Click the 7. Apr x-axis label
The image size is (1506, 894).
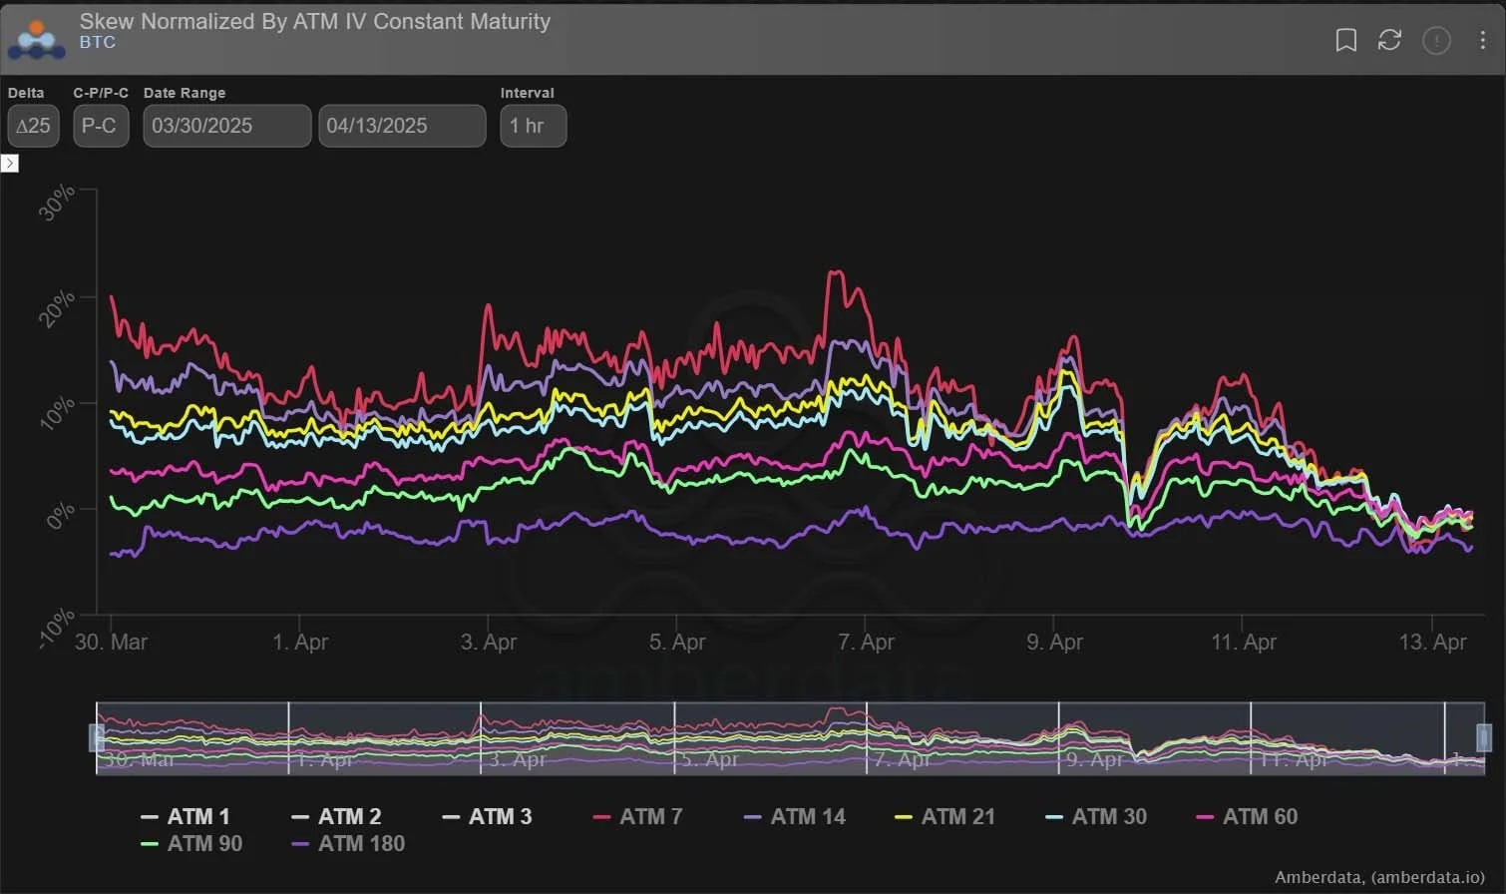[x=866, y=642]
